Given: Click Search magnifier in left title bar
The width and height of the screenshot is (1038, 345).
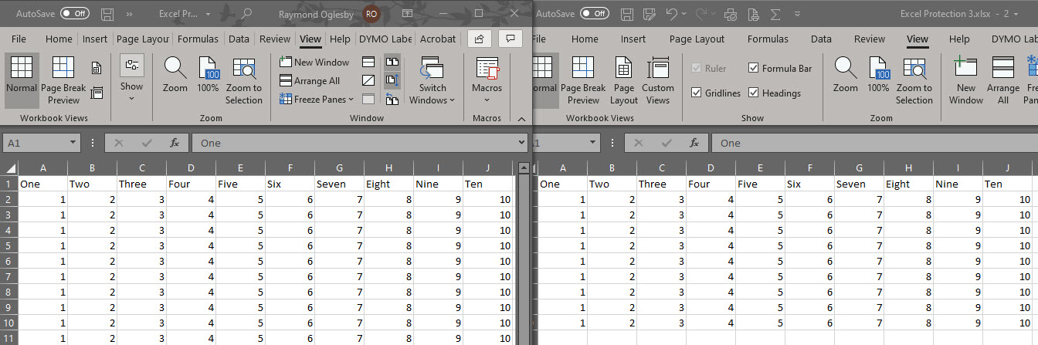Looking at the screenshot, I should coord(246,14).
